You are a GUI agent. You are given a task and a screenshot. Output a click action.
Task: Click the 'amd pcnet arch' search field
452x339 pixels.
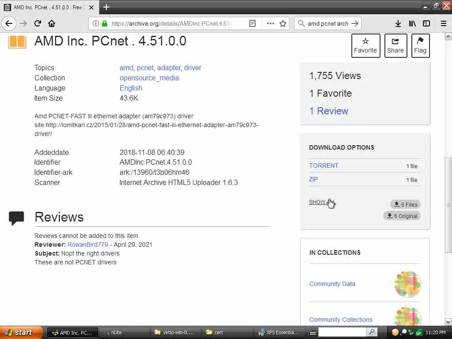coord(328,24)
